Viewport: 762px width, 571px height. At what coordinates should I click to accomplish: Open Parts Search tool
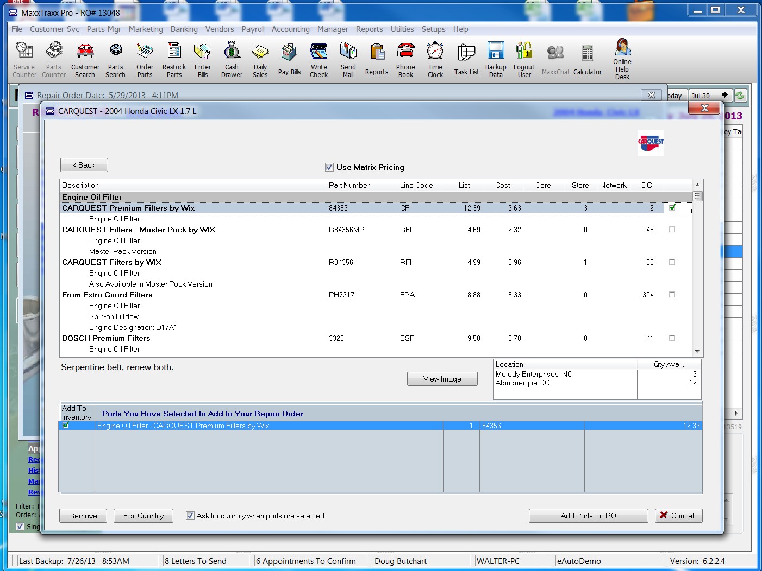[115, 60]
